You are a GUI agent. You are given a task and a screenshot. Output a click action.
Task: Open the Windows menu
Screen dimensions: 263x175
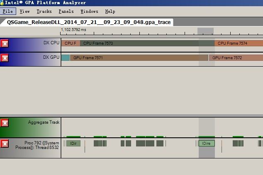click(89, 11)
